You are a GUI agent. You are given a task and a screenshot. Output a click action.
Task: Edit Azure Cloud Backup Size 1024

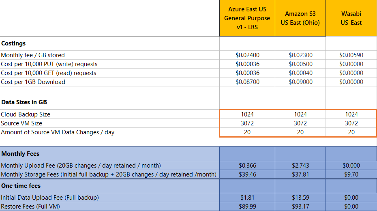click(x=247, y=114)
